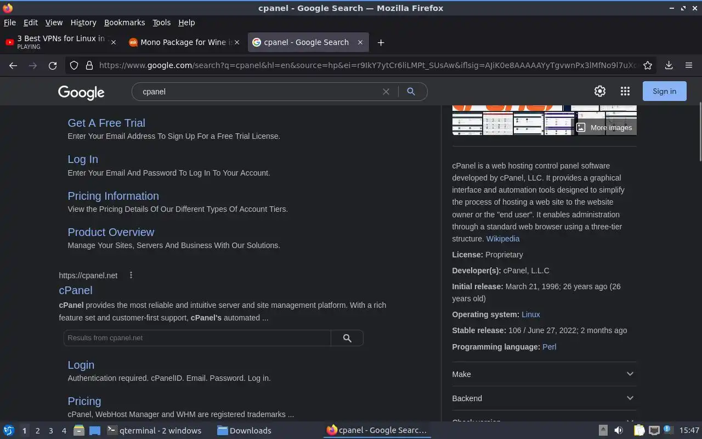
Task: Open the Linux operating system link
Action: pos(531,314)
